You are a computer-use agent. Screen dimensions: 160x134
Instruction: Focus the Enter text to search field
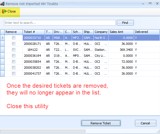(60, 23)
